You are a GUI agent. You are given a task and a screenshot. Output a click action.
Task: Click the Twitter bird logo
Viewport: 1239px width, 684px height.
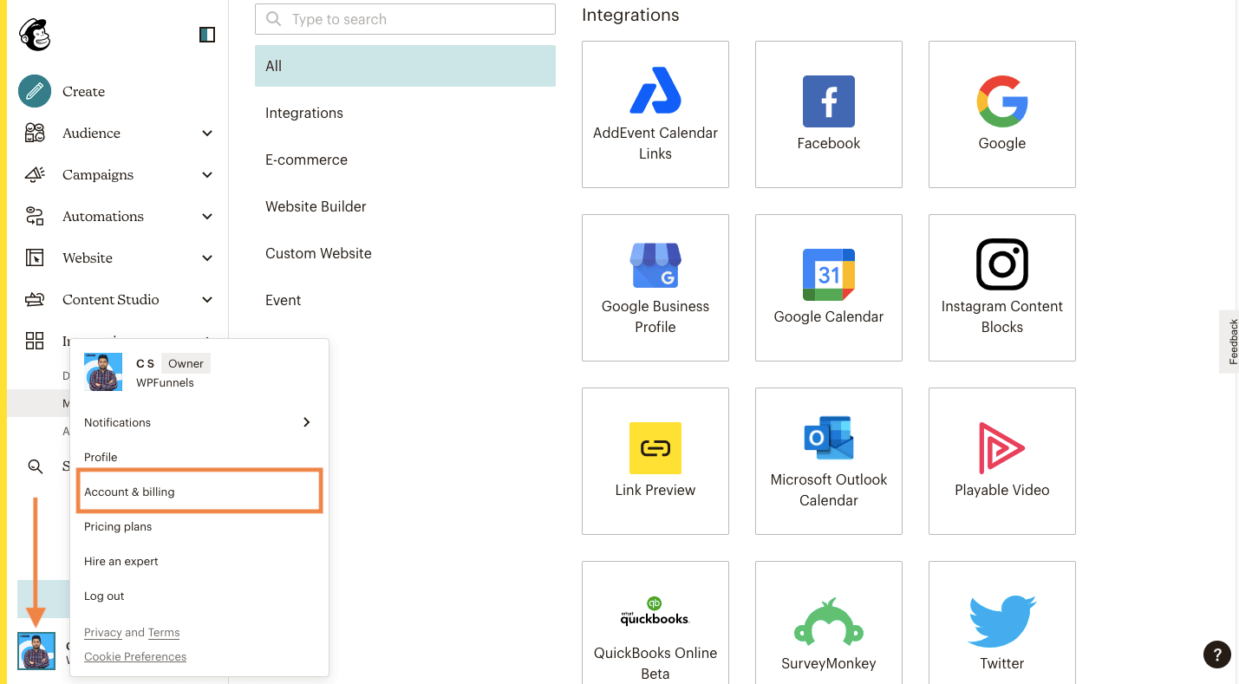[1002, 622]
